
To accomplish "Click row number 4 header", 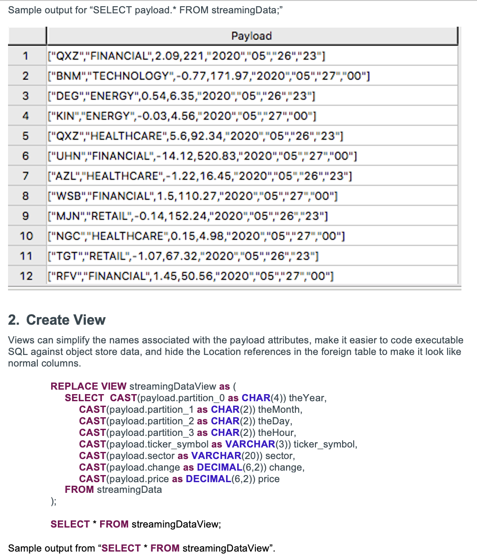I will click(x=26, y=116).
